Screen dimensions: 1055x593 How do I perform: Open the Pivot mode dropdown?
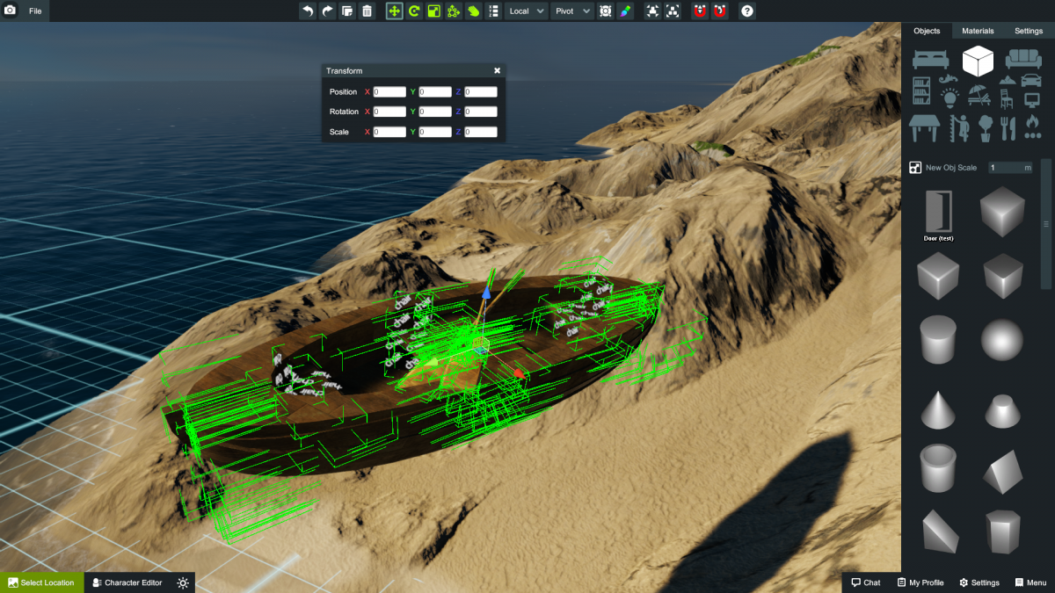571,11
